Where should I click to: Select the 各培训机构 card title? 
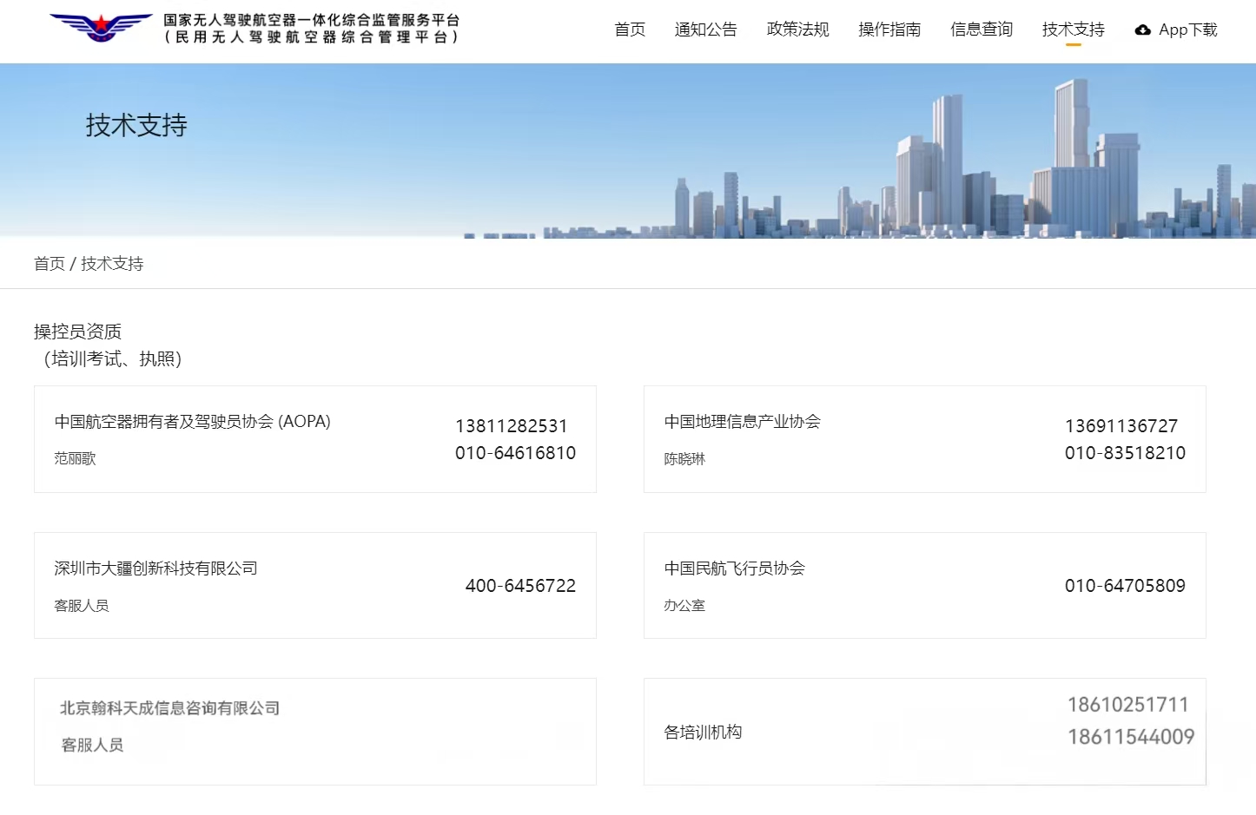pyautogui.click(x=703, y=733)
